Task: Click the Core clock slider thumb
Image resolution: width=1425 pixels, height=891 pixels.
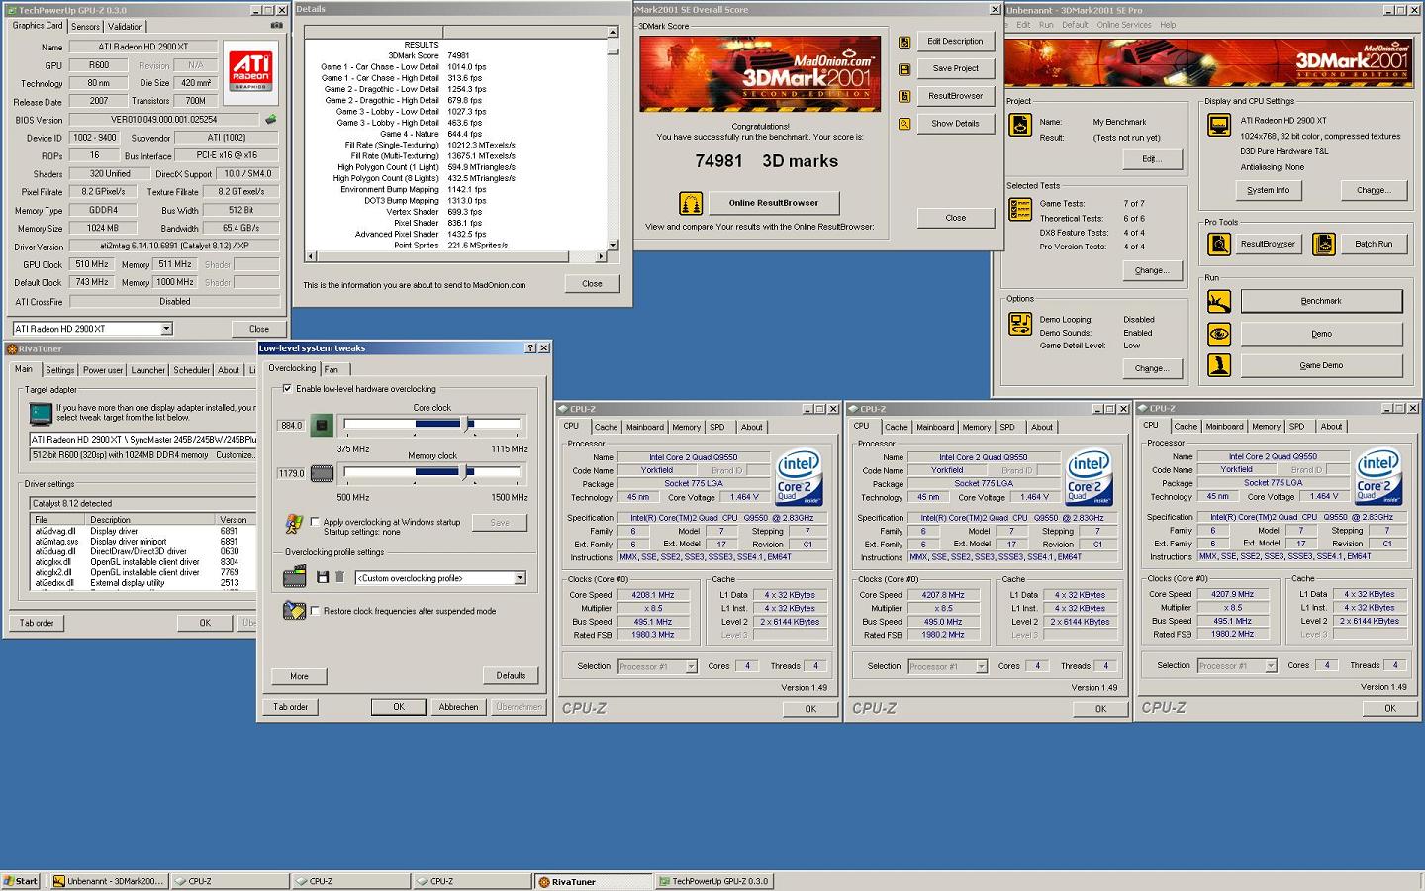Action: 468,424
